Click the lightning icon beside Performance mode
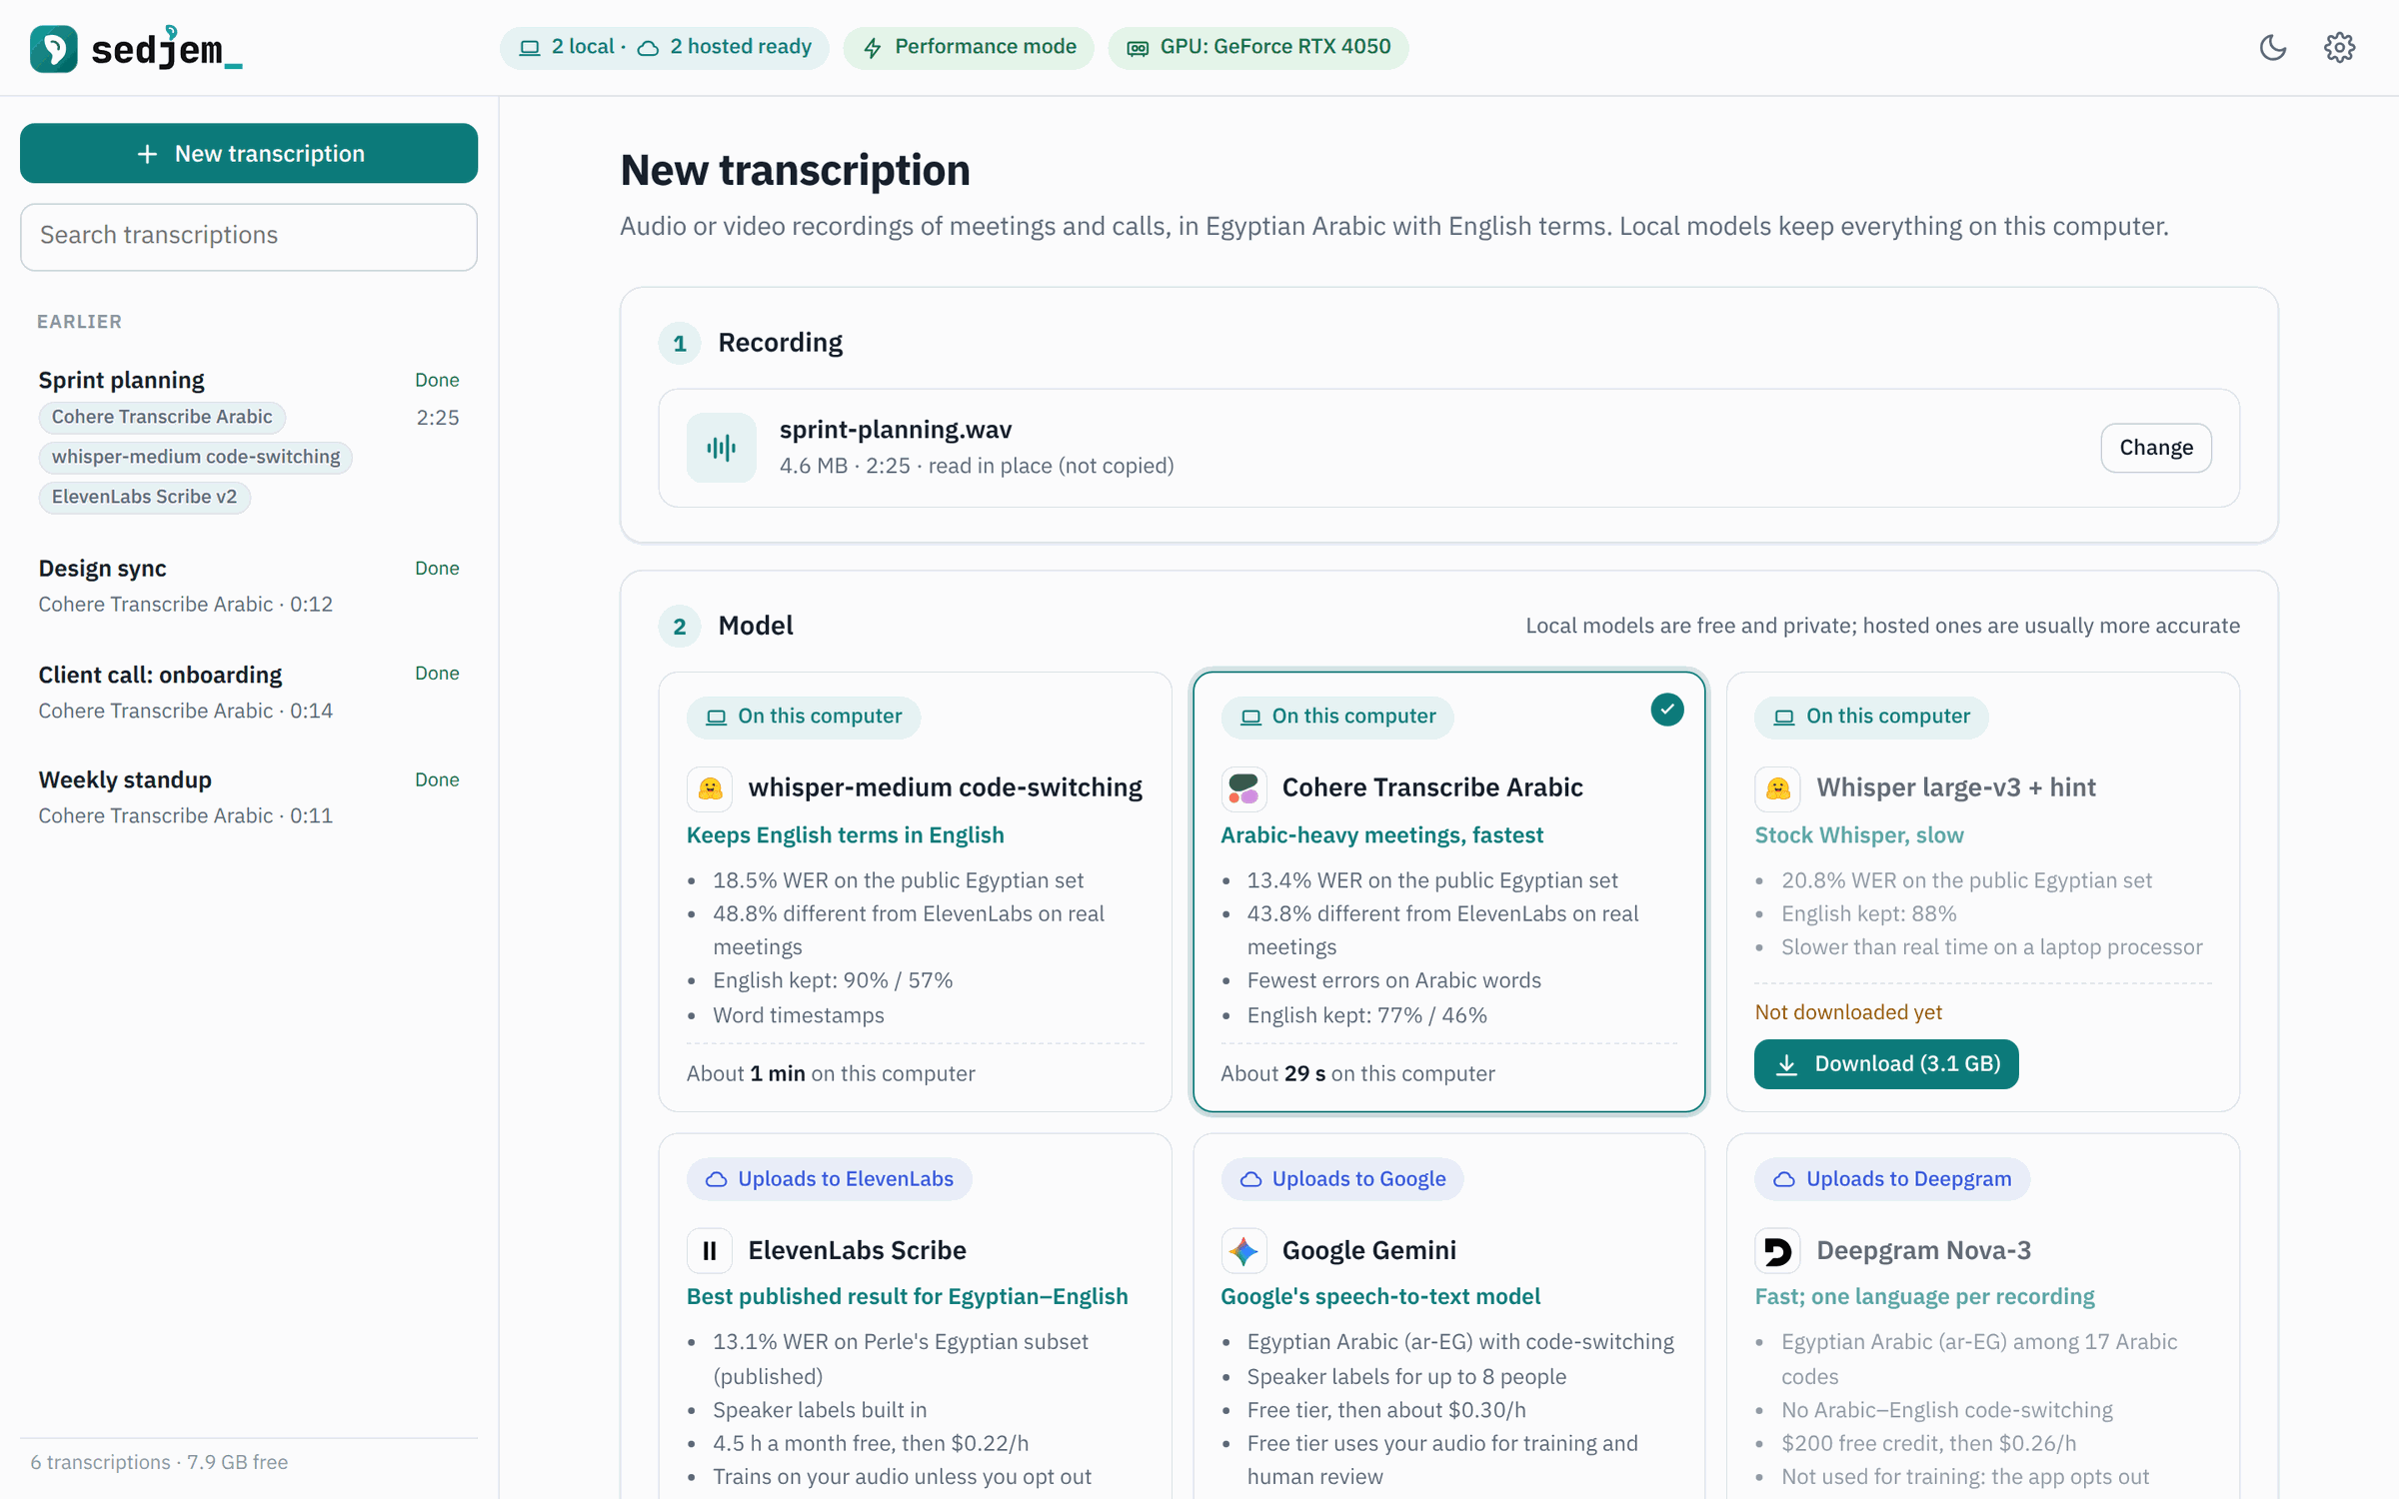The height and width of the screenshot is (1499, 2399). (x=873, y=48)
